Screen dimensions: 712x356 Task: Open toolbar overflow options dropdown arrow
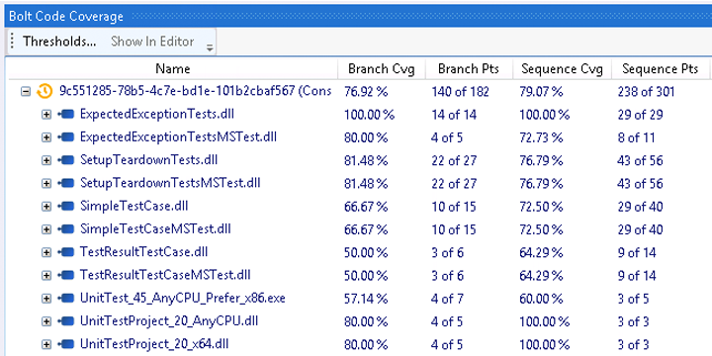coord(210,47)
